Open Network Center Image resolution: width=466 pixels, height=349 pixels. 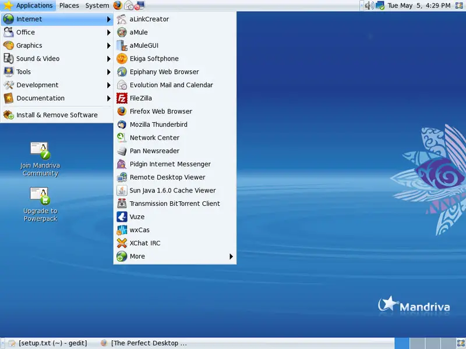point(175,138)
